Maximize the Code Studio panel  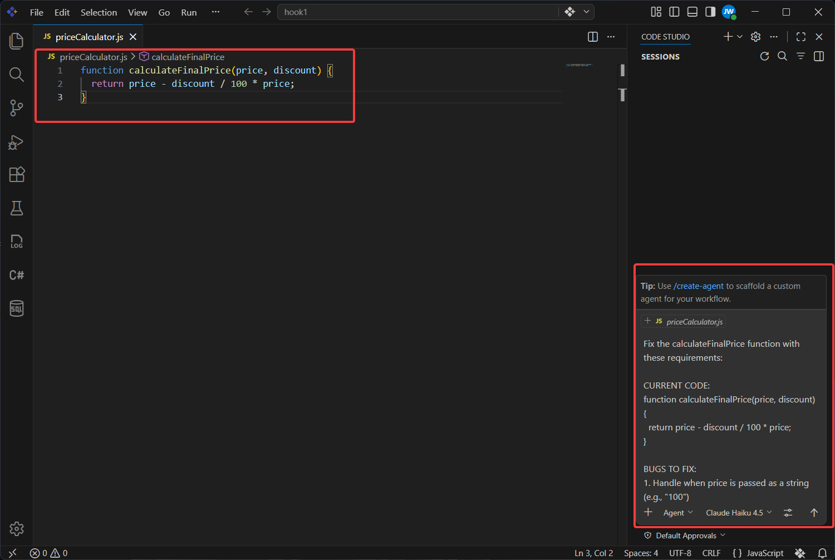click(801, 37)
